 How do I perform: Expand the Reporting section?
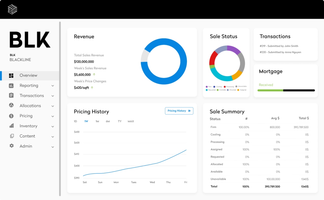(x=53, y=86)
